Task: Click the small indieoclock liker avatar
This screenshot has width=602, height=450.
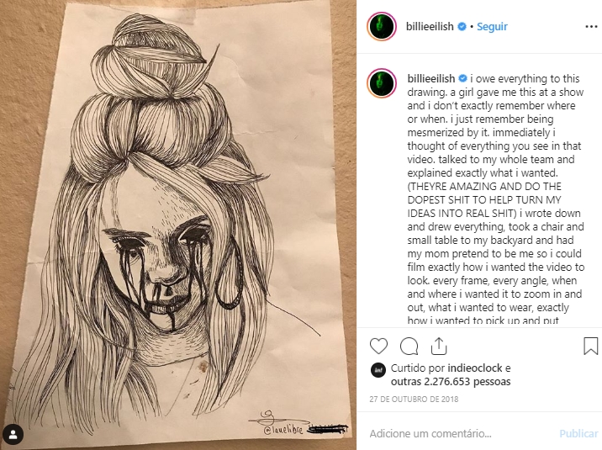Action: click(x=378, y=370)
